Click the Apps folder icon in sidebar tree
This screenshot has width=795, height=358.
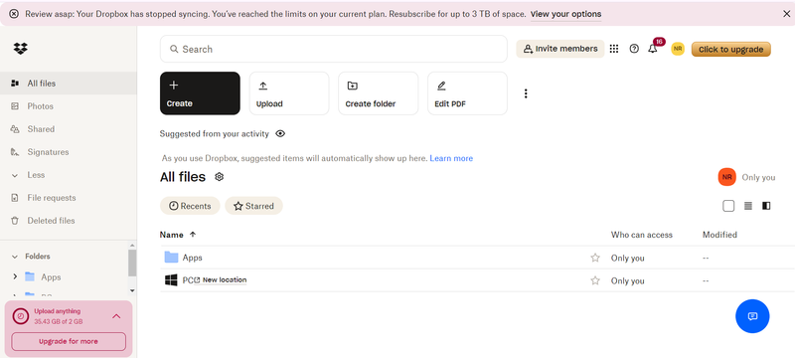click(30, 276)
